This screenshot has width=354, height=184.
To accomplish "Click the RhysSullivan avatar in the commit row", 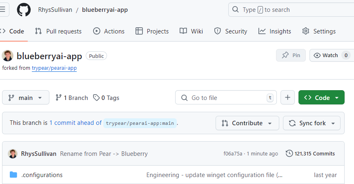I will click(13, 153).
